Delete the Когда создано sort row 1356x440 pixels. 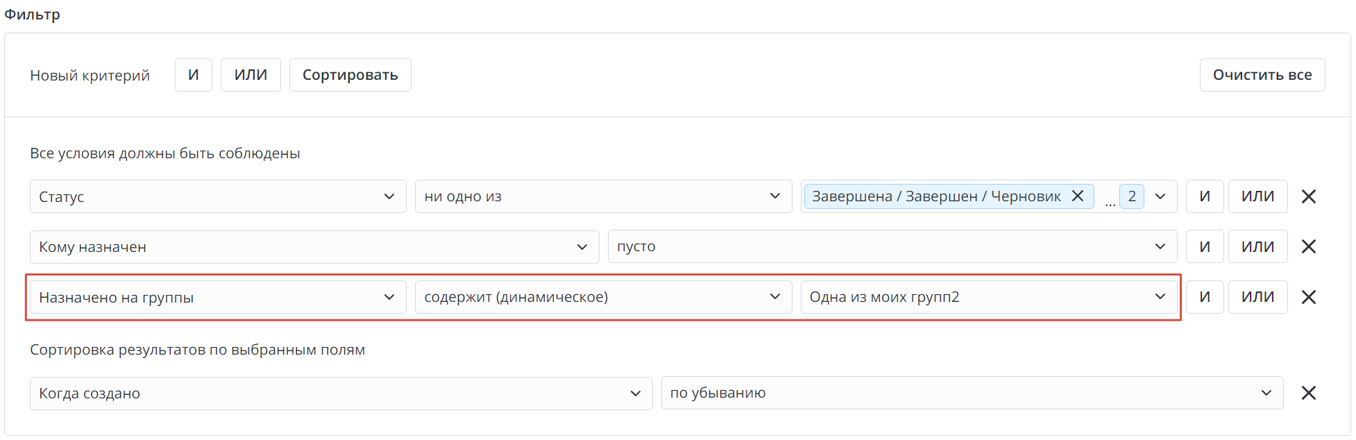point(1308,394)
